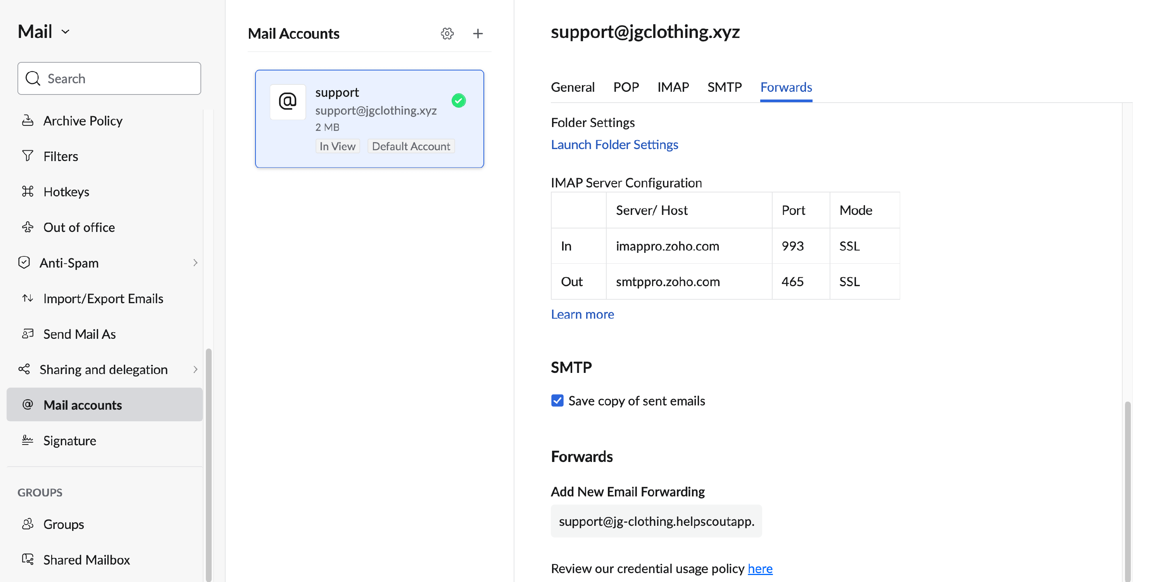Click the Signature icon in sidebar

[28, 440]
